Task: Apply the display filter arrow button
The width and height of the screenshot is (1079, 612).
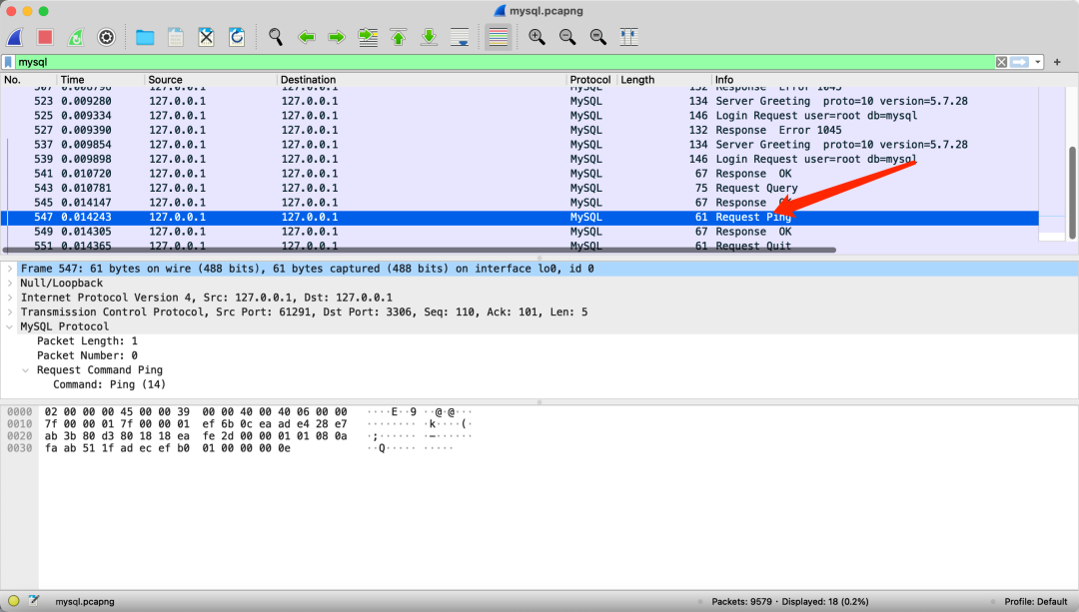Action: 1019,62
